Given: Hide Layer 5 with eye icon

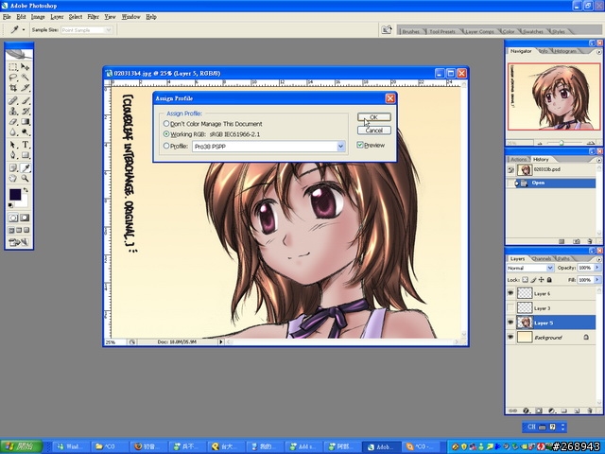Looking at the screenshot, I should (x=510, y=323).
